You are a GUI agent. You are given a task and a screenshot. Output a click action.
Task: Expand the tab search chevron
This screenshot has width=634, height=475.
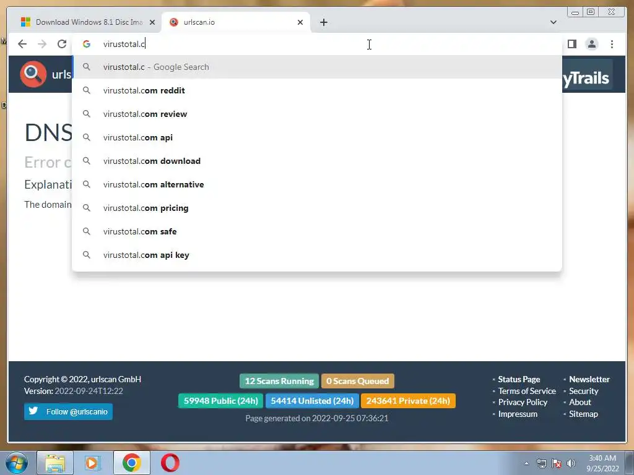click(553, 22)
